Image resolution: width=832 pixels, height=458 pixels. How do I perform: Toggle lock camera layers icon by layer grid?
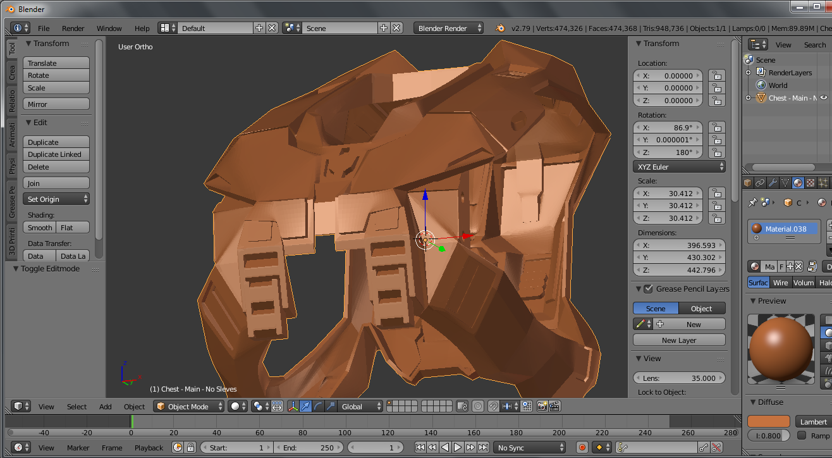(463, 406)
